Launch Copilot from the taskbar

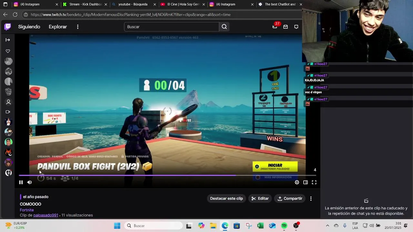[201, 226]
